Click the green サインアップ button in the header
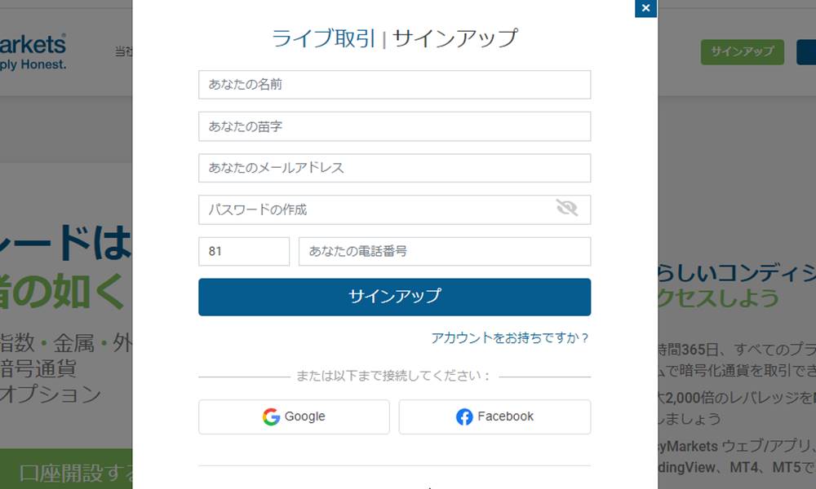 (x=742, y=51)
